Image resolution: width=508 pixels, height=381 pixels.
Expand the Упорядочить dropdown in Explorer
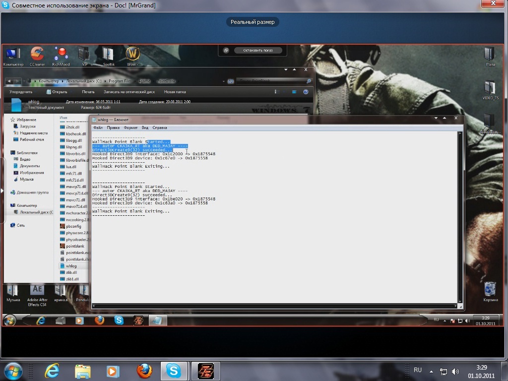pyautogui.click(x=22, y=92)
